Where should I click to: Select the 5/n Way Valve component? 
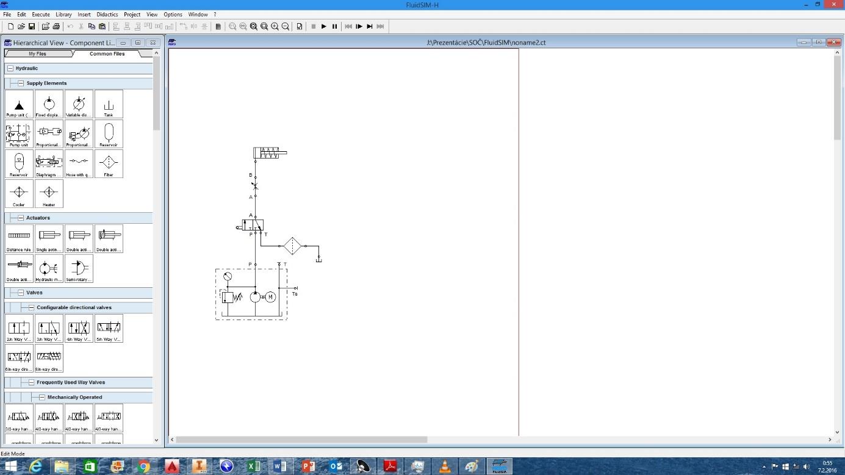(x=109, y=328)
